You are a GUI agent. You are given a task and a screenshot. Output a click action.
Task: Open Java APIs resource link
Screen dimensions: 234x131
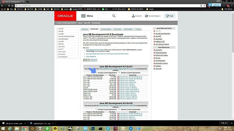[x=159, y=50]
